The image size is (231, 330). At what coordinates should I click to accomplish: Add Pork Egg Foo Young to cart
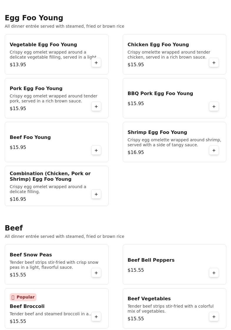point(96,107)
